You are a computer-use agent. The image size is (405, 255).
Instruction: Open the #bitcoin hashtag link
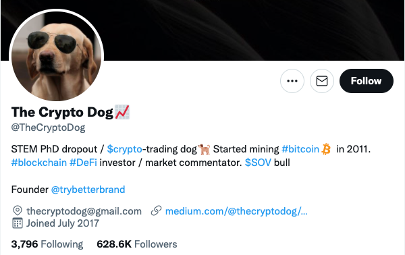tap(300, 149)
